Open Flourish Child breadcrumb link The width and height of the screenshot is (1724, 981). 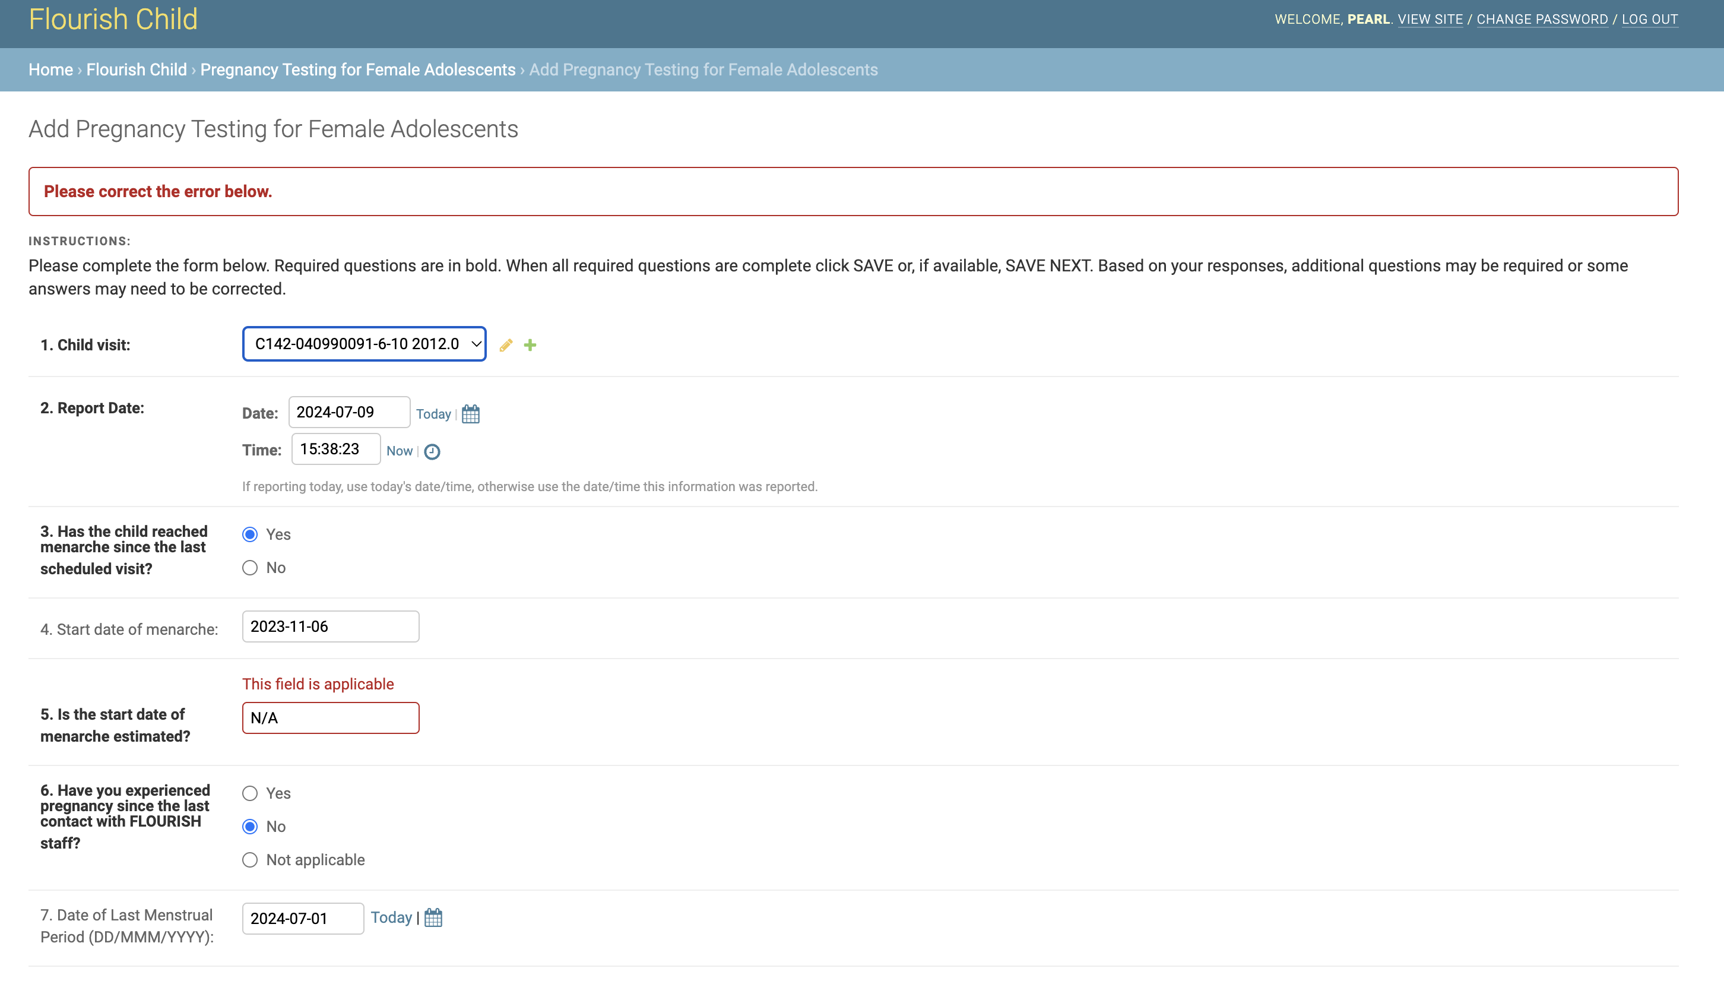pos(137,69)
